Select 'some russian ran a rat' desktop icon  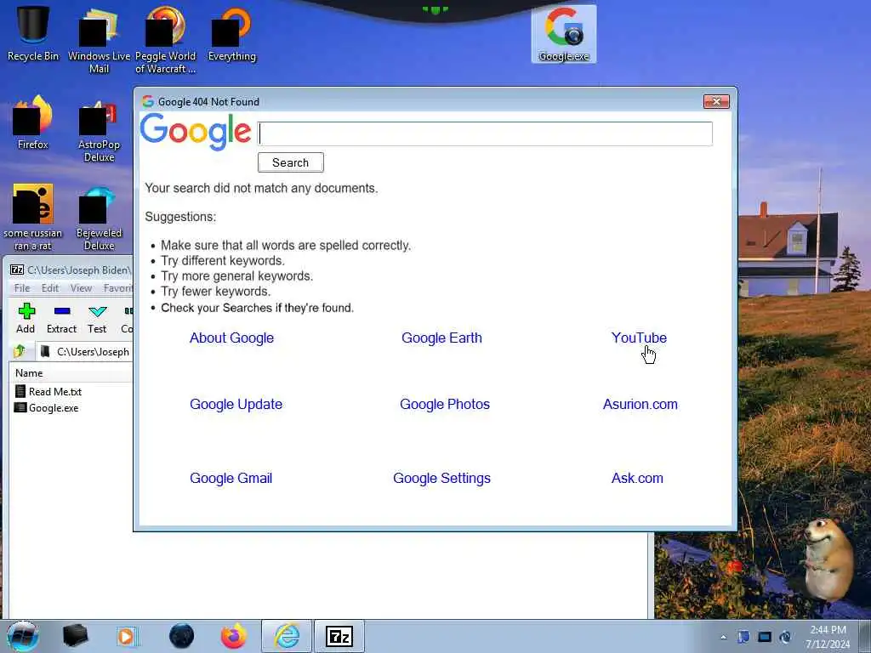pyautogui.click(x=33, y=217)
